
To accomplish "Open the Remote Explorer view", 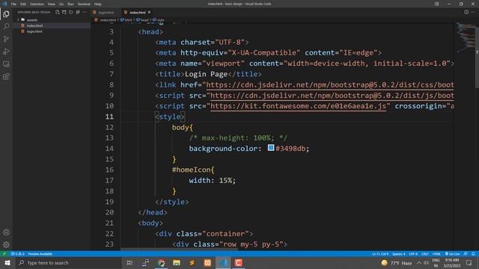I will 6,64.
